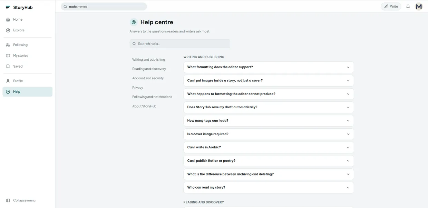This screenshot has height=208, width=428.
Task: Select Writing and publishing help category
Action: pos(149,60)
